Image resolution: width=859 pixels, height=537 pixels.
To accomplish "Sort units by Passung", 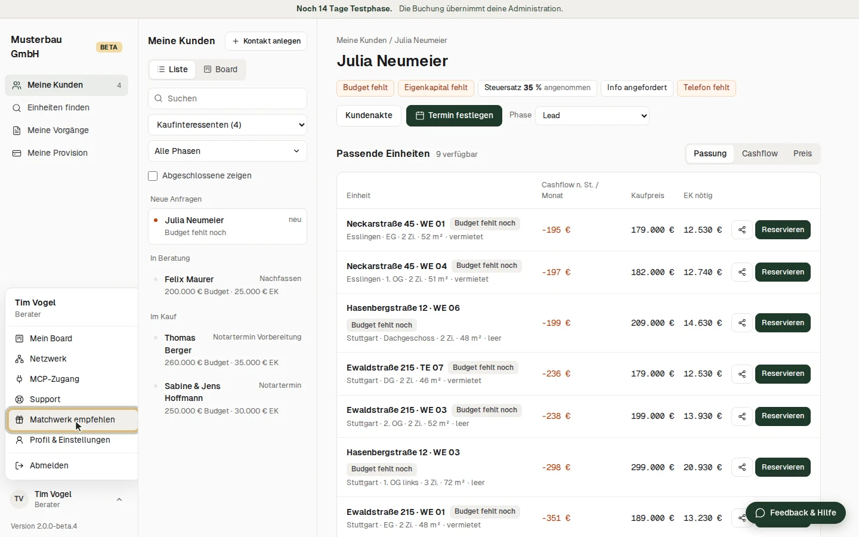I will pyautogui.click(x=710, y=154).
